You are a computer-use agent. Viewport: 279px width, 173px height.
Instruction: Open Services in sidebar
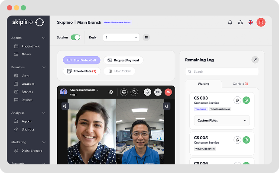pyautogui.click(x=23, y=92)
